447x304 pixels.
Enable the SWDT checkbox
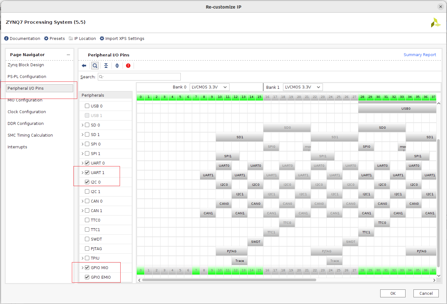click(x=87, y=239)
